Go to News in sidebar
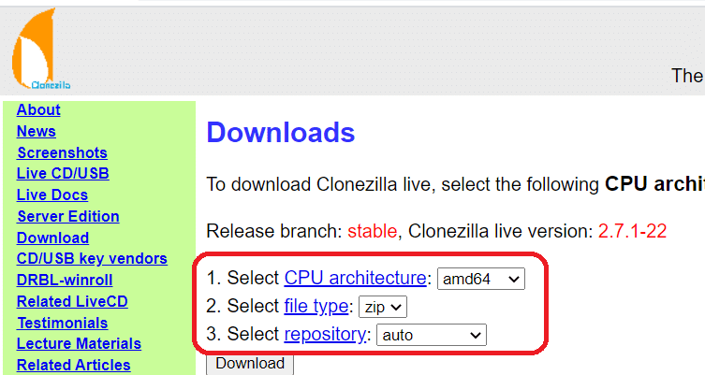 [37, 132]
